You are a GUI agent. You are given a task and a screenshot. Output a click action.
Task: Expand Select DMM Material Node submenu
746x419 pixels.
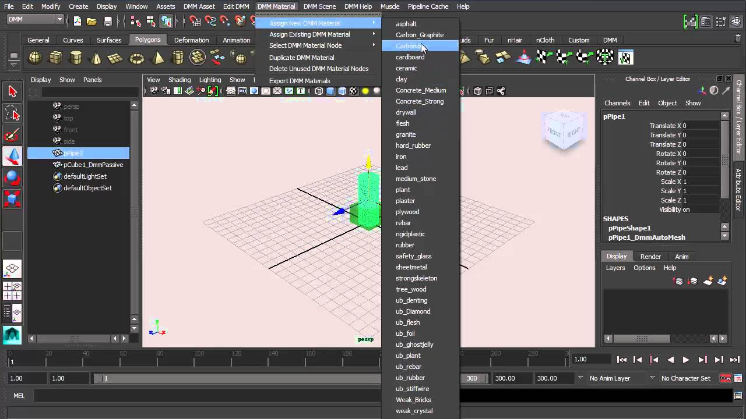pos(318,45)
